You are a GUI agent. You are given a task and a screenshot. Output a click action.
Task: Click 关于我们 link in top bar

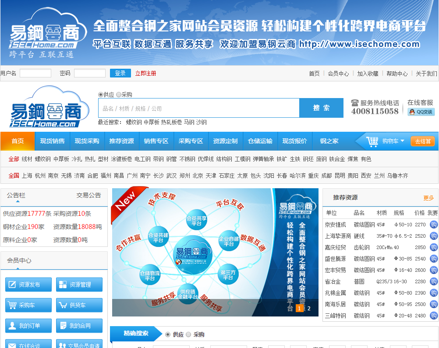426,74
